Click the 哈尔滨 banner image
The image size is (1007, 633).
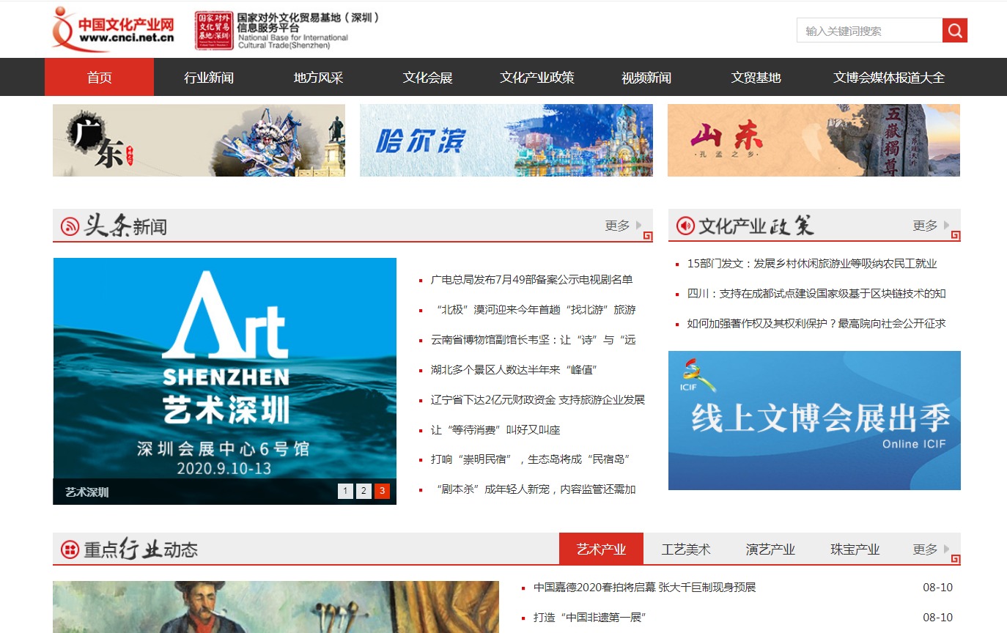tap(506, 140)
